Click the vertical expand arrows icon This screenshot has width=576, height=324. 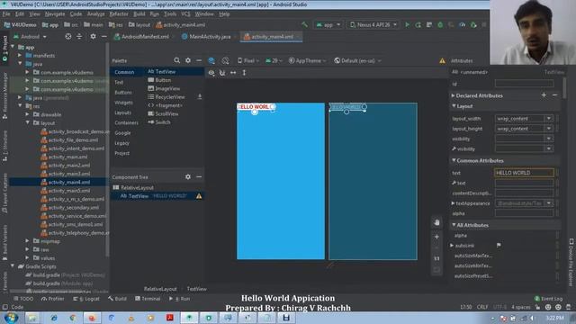[244, 73]
